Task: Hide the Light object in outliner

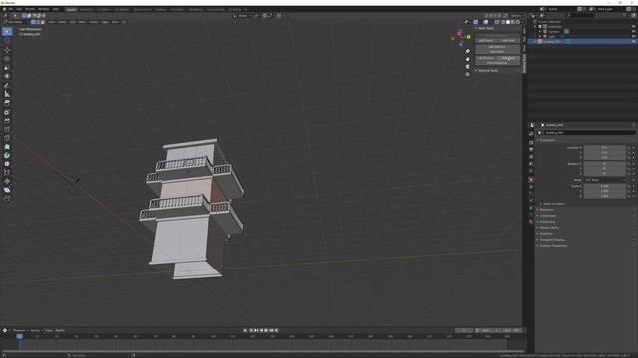Action: click(634, 36)
